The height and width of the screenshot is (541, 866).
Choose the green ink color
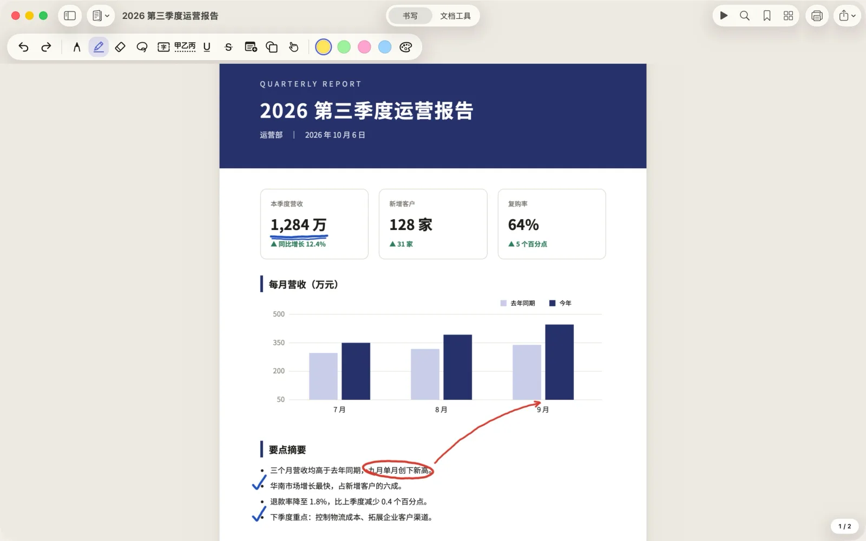pyautogui.click(x=344, y=47)
